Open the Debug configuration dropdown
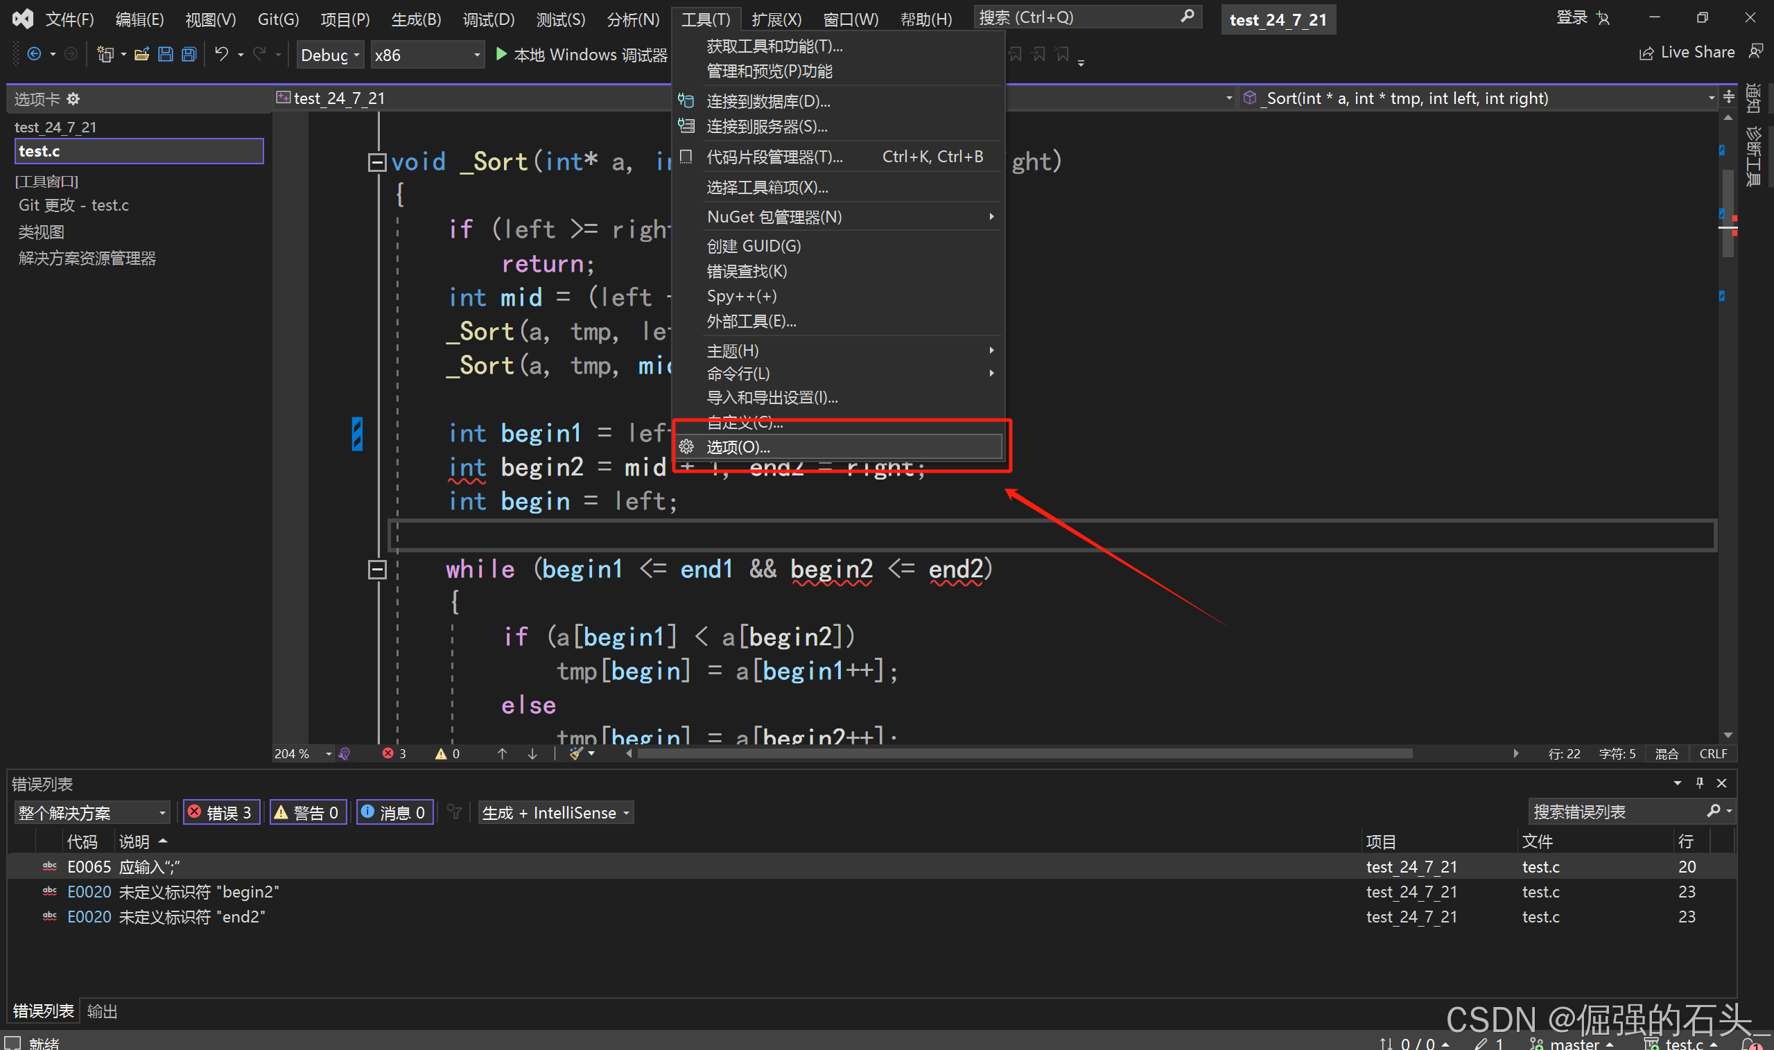 click(331, 55)
